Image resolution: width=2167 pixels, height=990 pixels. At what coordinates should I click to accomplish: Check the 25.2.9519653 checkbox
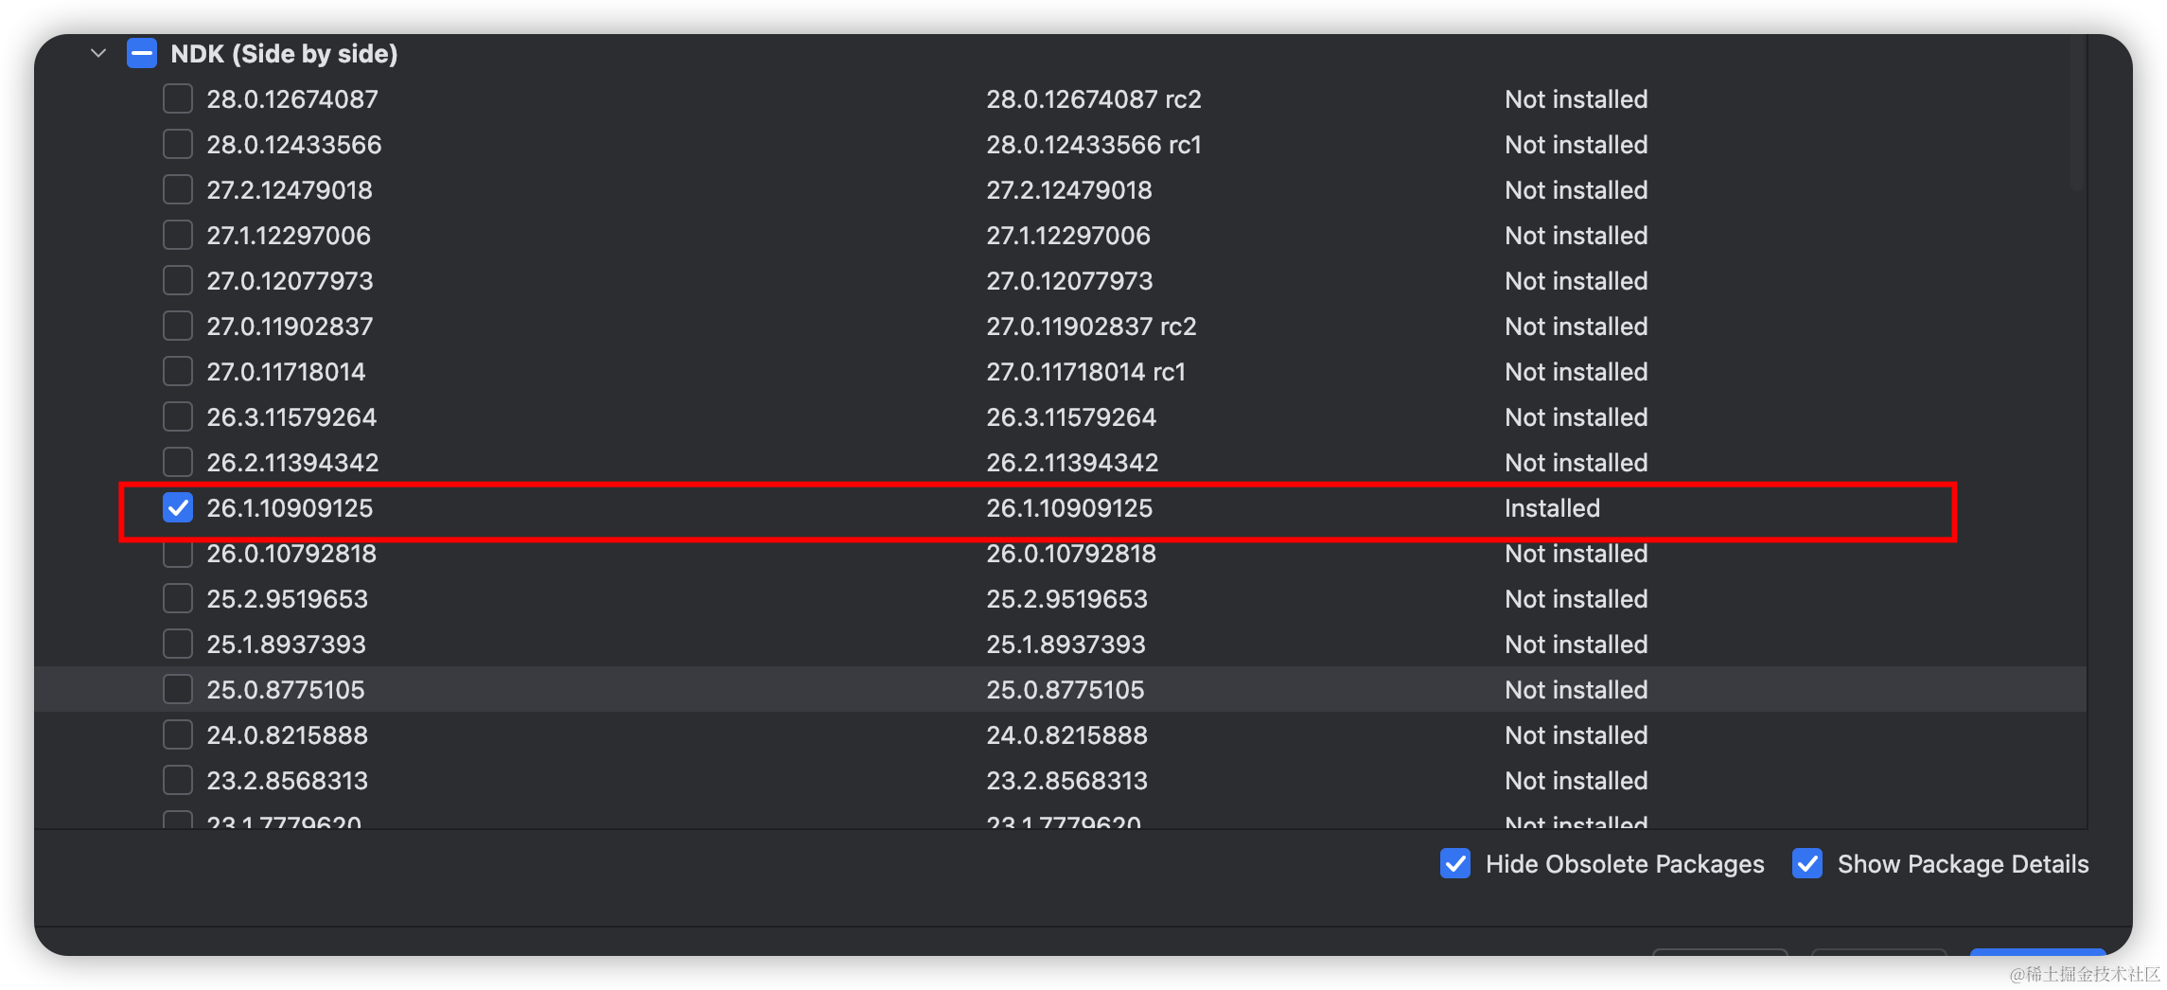click(x=178, y=598)
